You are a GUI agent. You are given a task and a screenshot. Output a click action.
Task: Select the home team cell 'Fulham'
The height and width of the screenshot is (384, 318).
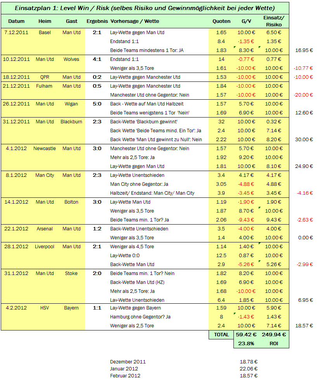(x=44, y=86)
